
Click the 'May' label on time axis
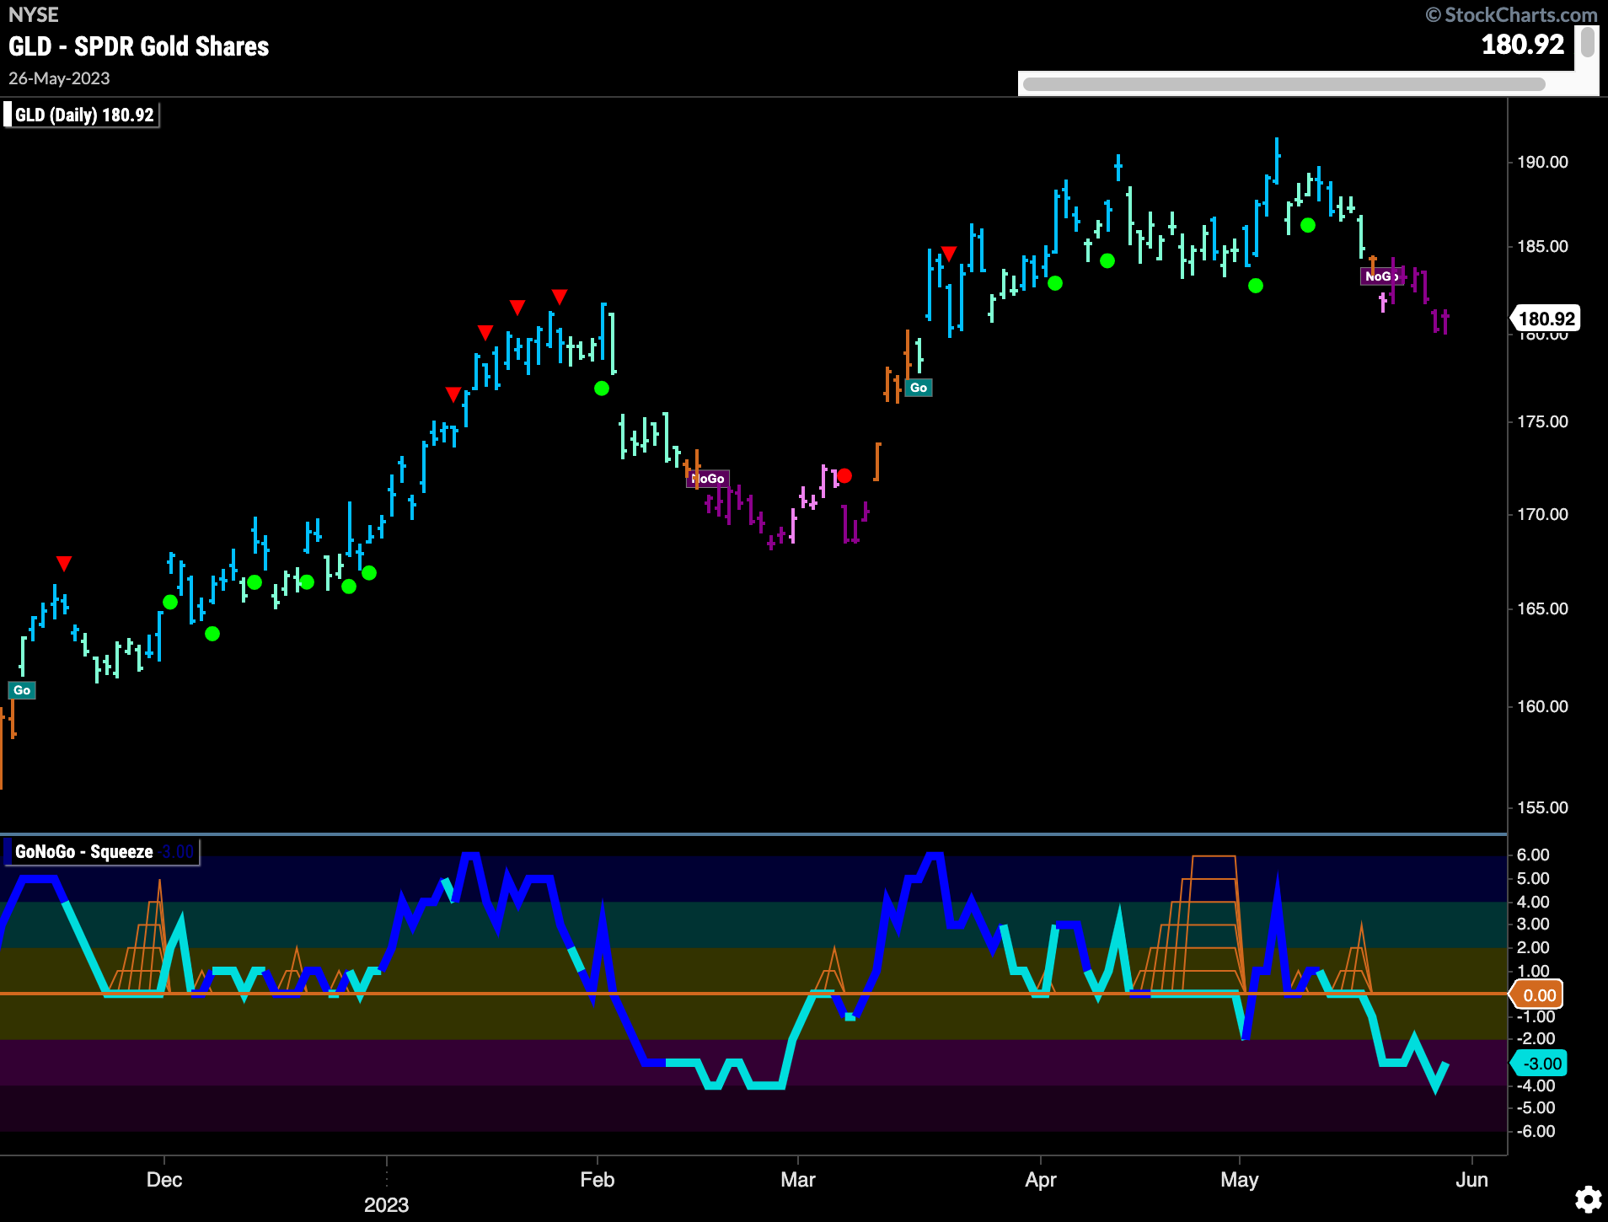coord(1240,1180)
